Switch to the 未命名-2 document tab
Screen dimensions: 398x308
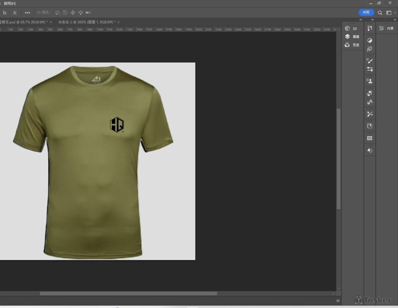(x=86, y=22)
